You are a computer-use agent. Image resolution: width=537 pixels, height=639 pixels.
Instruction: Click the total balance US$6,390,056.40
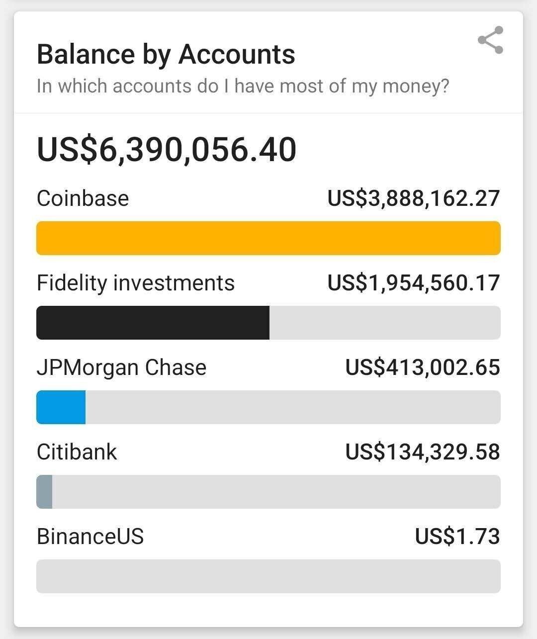(167, 150)
